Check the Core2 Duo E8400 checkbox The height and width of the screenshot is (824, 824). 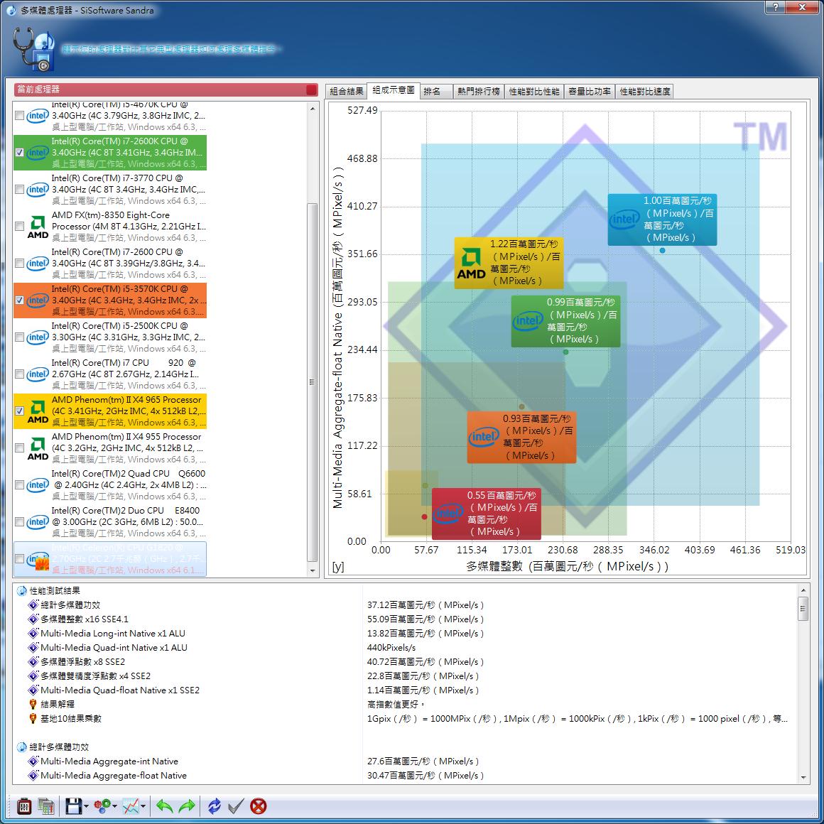(x=19, y=522)
